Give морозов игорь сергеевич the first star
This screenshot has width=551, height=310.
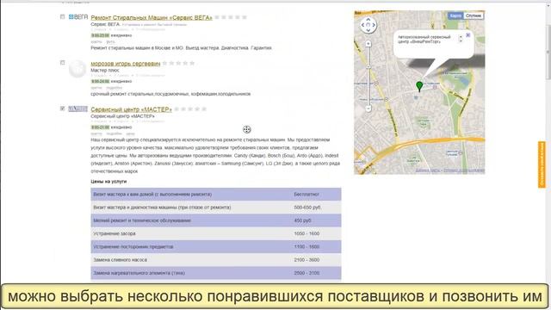click(164, 63)
